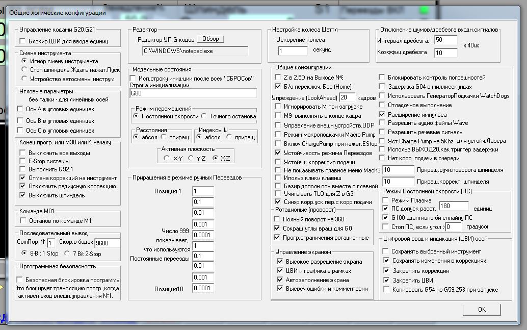Select абсол. under Индексы IJ

pyautogui.click(x=199, y=137)
